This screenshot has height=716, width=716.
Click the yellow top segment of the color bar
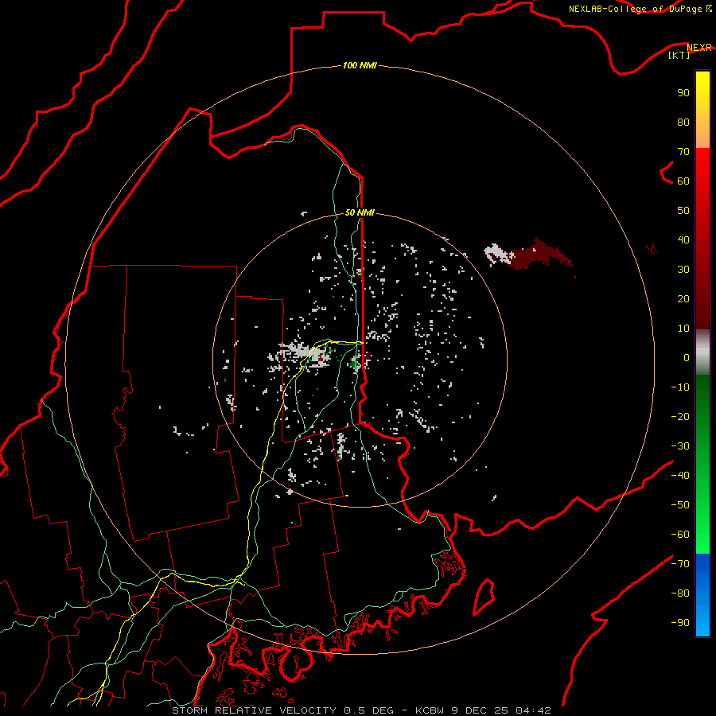click(702, 110)
